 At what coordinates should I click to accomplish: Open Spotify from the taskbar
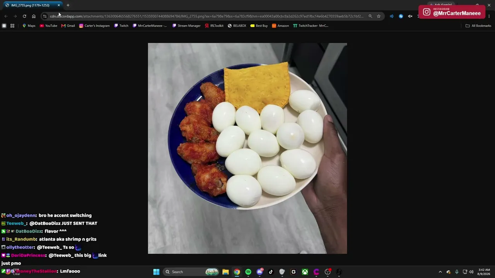click(x=248, y=272)
